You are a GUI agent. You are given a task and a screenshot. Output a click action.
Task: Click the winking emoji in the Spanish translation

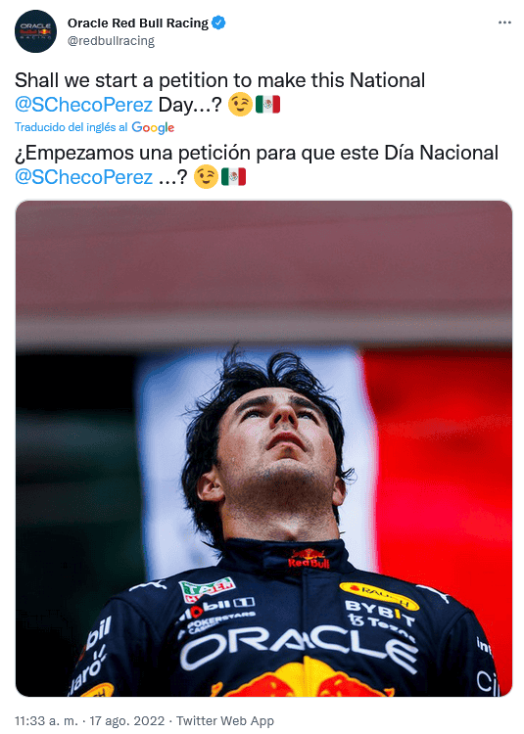tap(206, 176)
